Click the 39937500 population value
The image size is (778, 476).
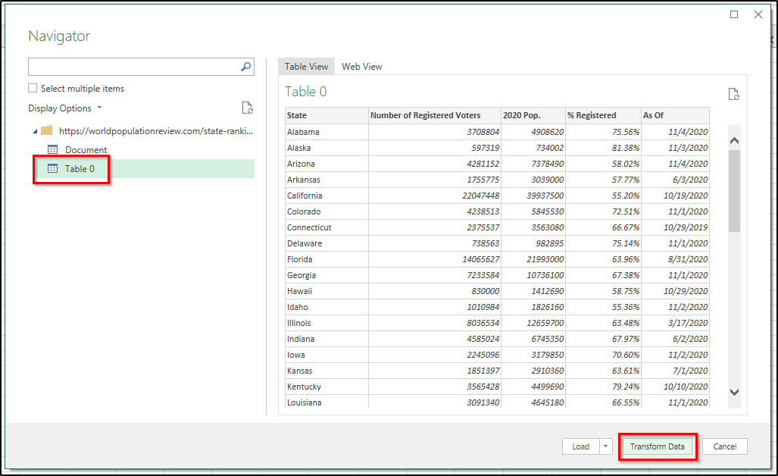tap(533, 196)
